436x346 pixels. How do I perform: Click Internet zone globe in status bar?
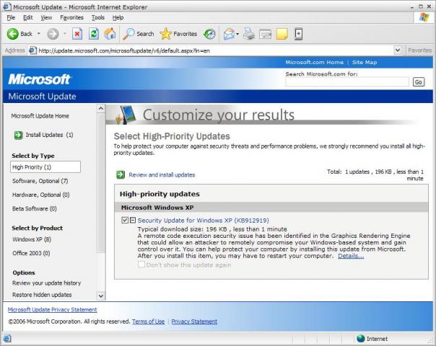click(x=361, y=339)
